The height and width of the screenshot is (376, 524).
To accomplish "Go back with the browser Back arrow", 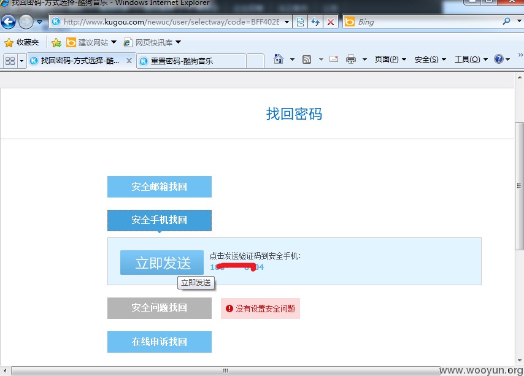I will click(8, 22).
